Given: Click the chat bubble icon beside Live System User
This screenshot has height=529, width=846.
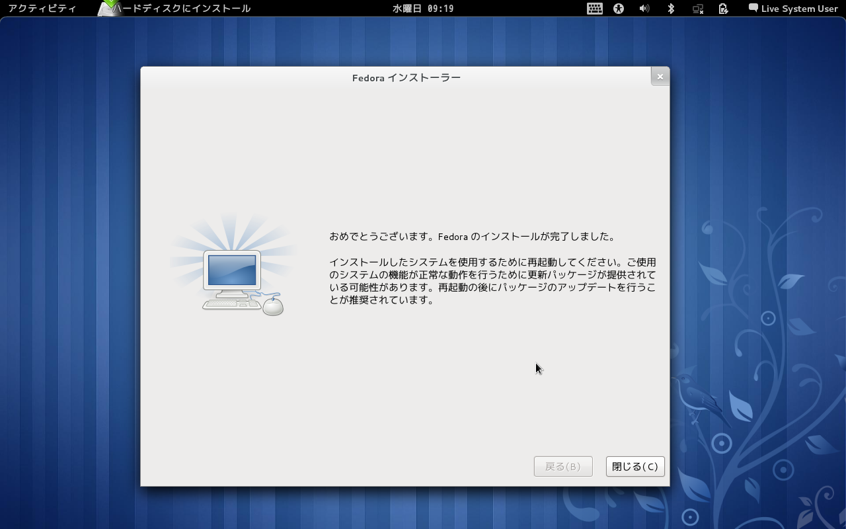Looking at the screenshot, I should point(753,9).
